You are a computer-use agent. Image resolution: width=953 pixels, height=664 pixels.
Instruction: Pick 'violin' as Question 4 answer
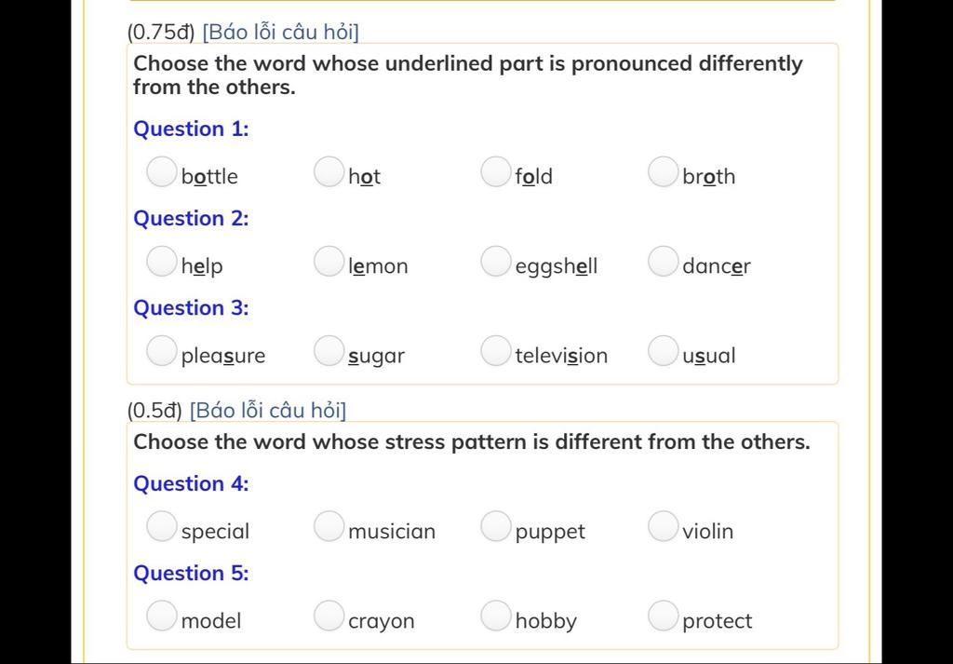tap(663, 526)
